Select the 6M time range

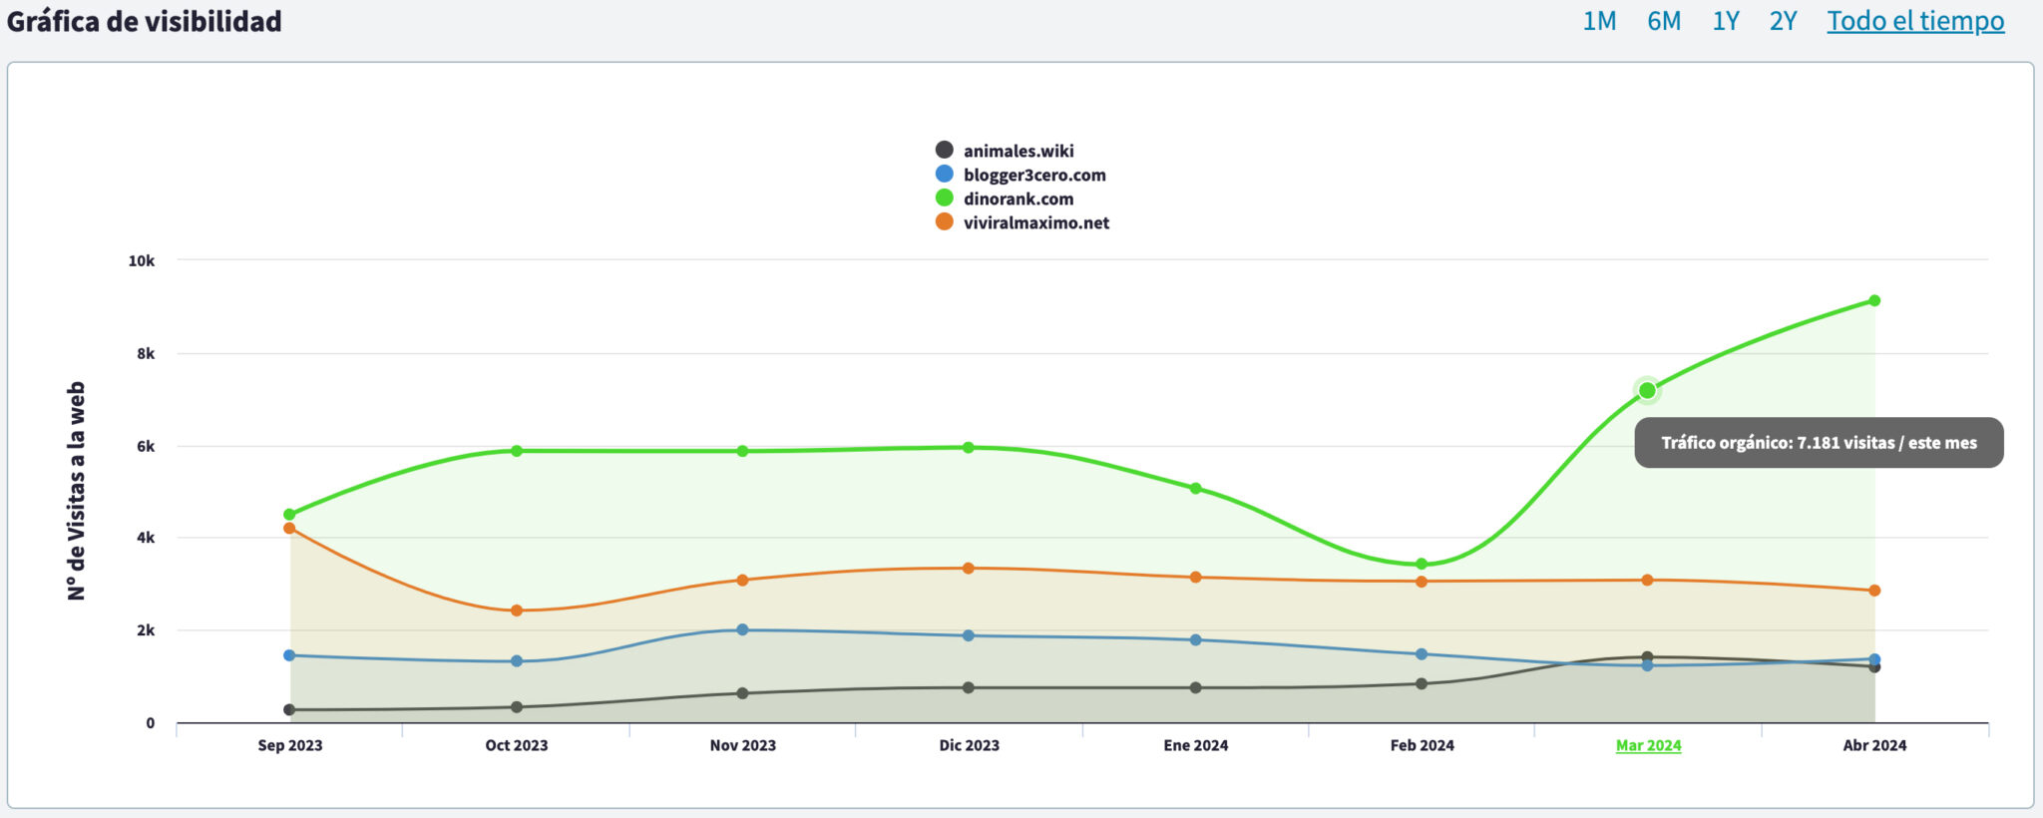coord(1664,21)
